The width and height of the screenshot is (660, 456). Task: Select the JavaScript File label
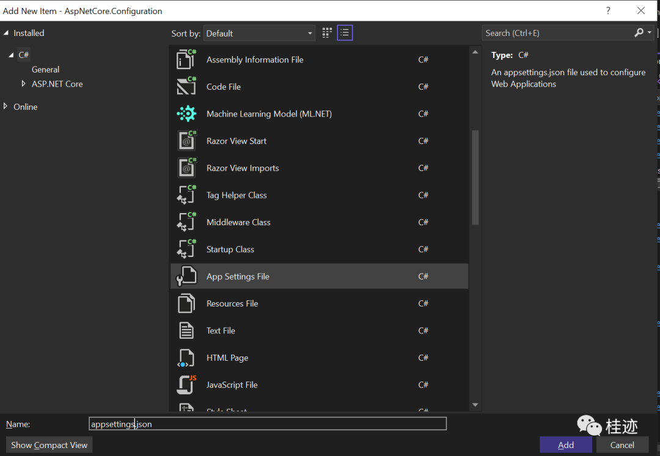pyautogui.click(x=232, y=385)
